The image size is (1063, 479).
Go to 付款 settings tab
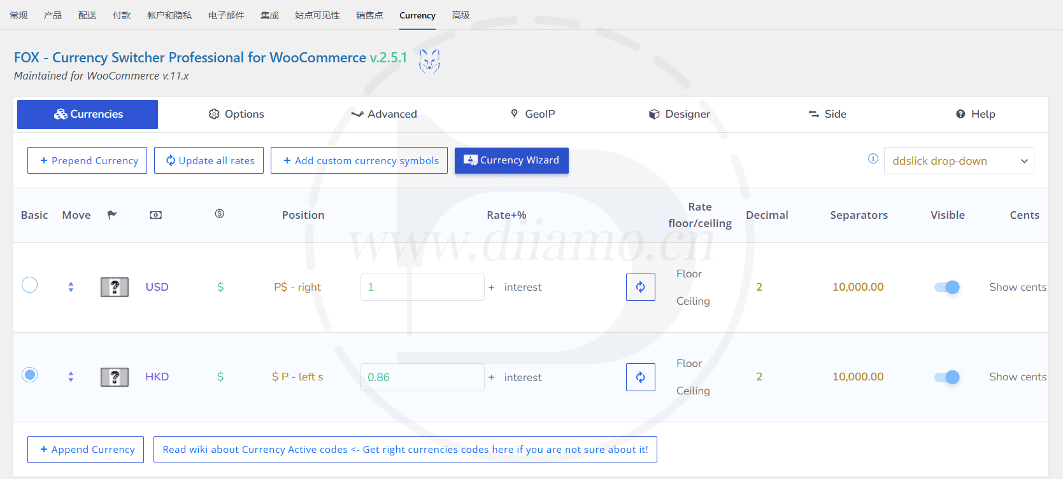[x=122, y=15]
